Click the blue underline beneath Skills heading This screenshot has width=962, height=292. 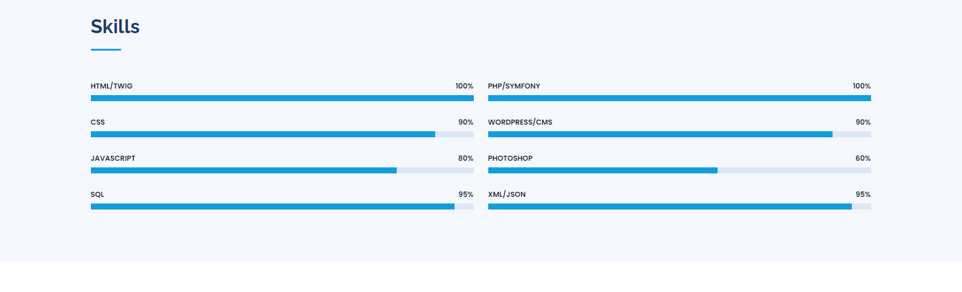(106, 49)
